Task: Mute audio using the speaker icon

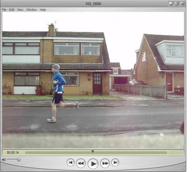Action: (x=4, y=160)
